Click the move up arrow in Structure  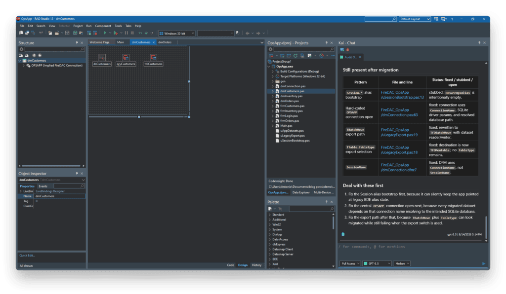(x=34, y=55)
